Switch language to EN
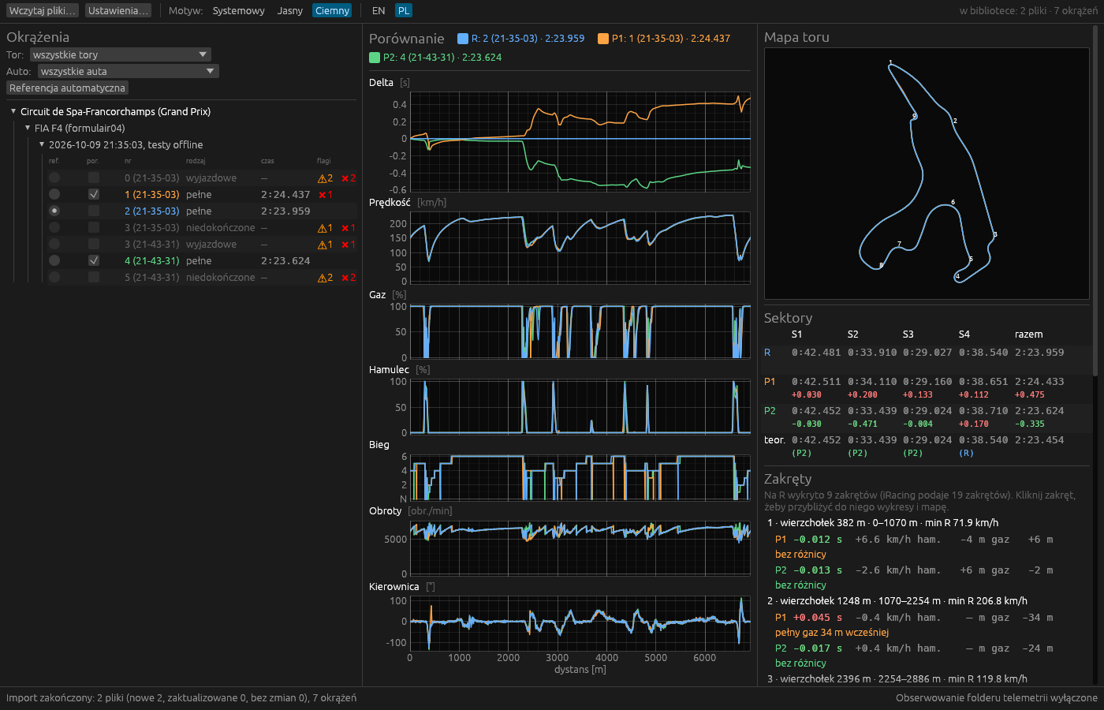The height and width of the screenshot is (710, 1104). point(379,10)
